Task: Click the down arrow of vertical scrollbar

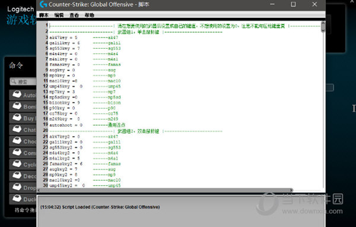Action: (323, 30)
